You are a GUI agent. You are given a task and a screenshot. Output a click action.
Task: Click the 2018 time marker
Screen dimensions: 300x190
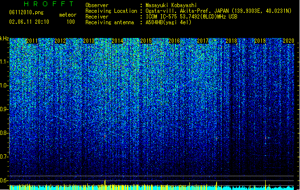coord(231,41)
